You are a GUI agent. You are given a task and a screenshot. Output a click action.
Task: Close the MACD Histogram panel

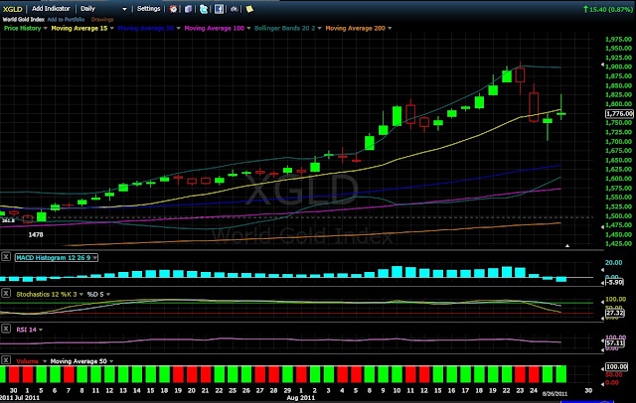[6, 257]
